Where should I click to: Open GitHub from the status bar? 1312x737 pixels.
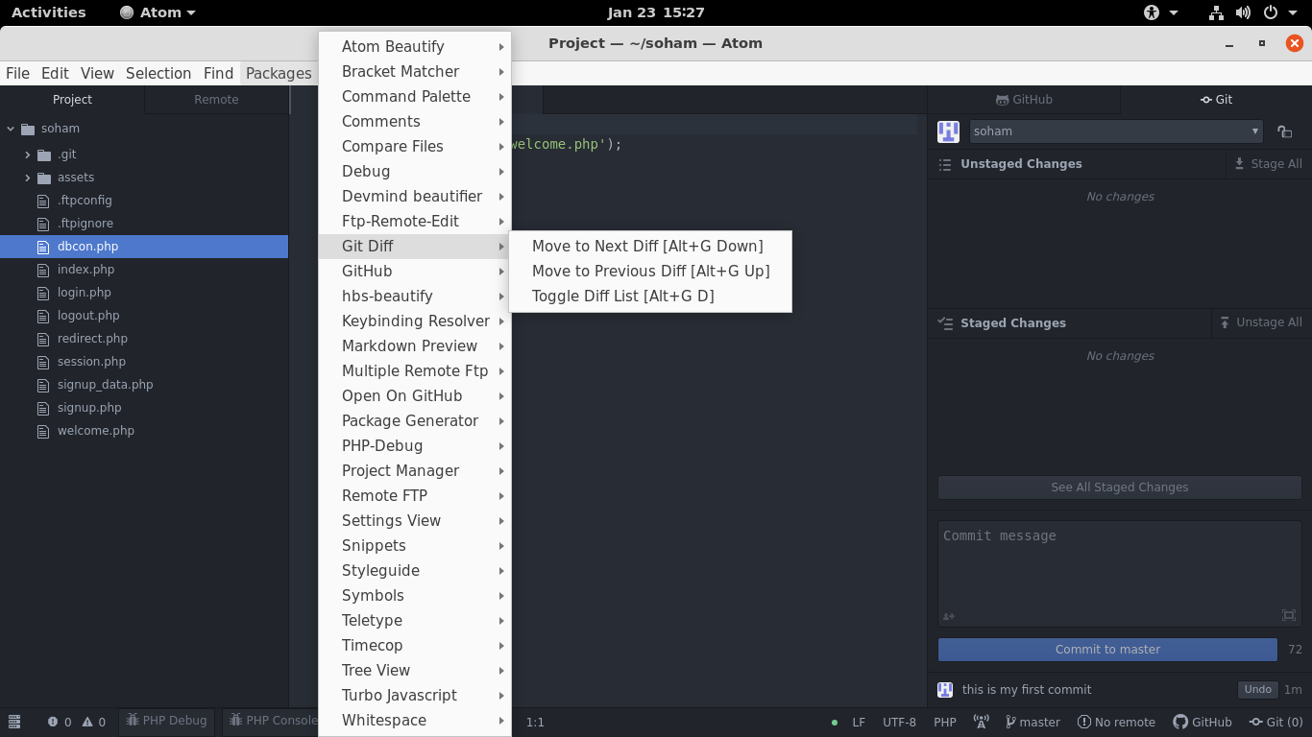click(1203, 722)
